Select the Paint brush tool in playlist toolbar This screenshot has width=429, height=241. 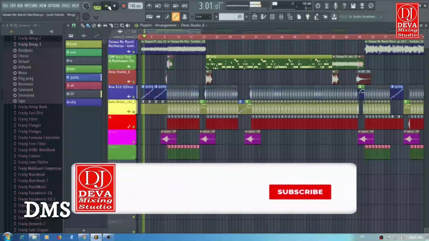(x=88, y=25)
